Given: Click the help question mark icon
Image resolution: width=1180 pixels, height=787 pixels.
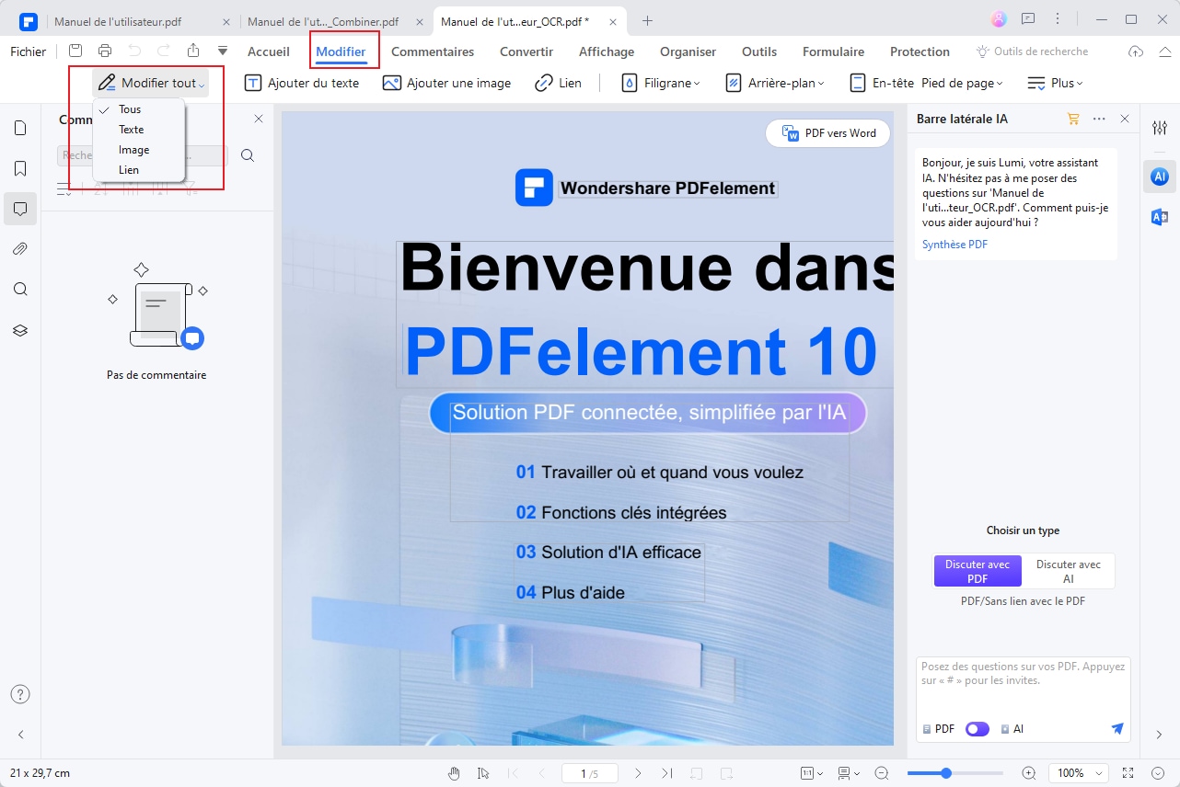Looking at the screenshot, I should pos(20,694).
